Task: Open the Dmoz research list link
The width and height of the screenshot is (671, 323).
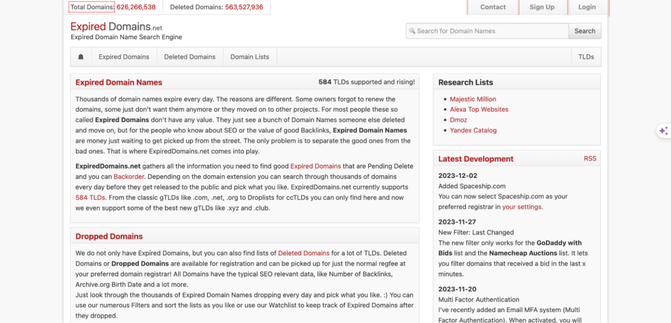Action: tap(458, 120)
